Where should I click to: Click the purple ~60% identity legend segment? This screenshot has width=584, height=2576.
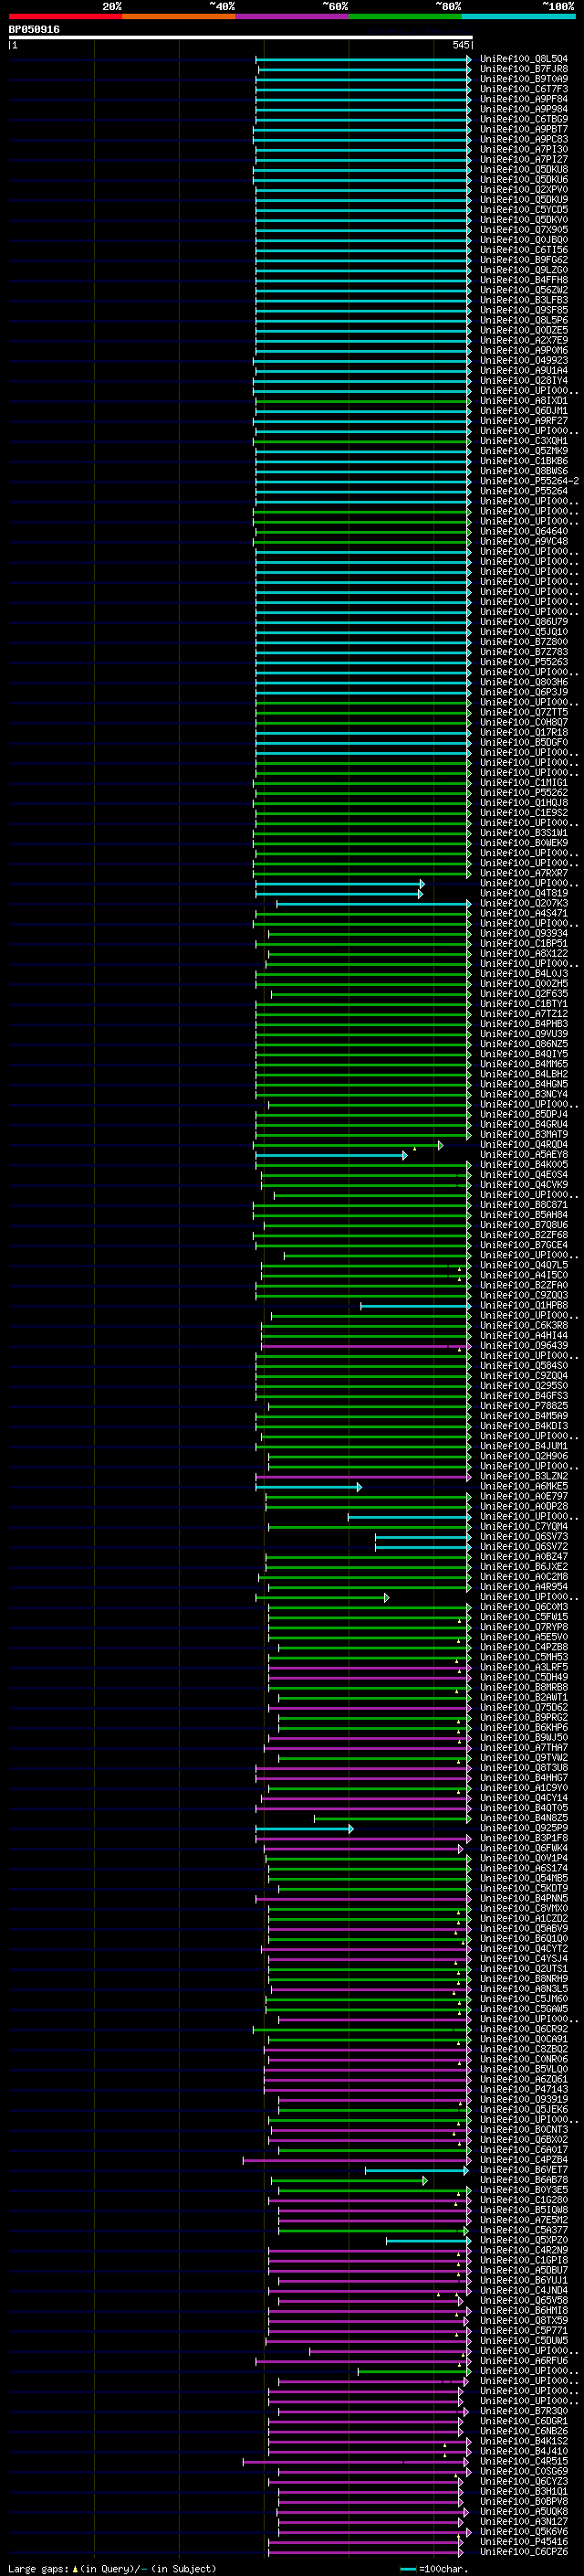coord(291,16)
